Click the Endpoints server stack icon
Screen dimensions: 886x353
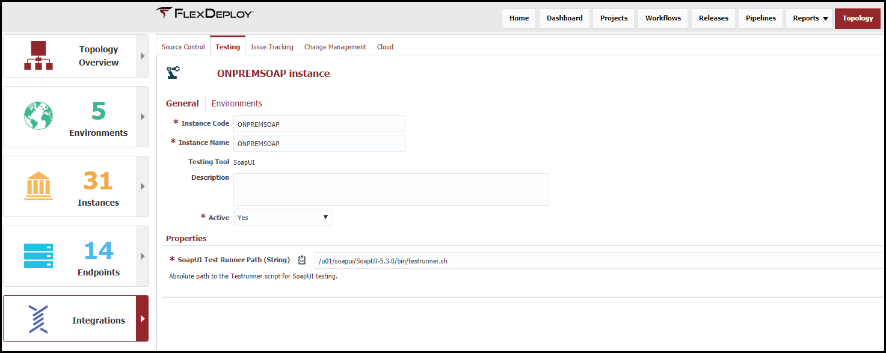[38, 256]
